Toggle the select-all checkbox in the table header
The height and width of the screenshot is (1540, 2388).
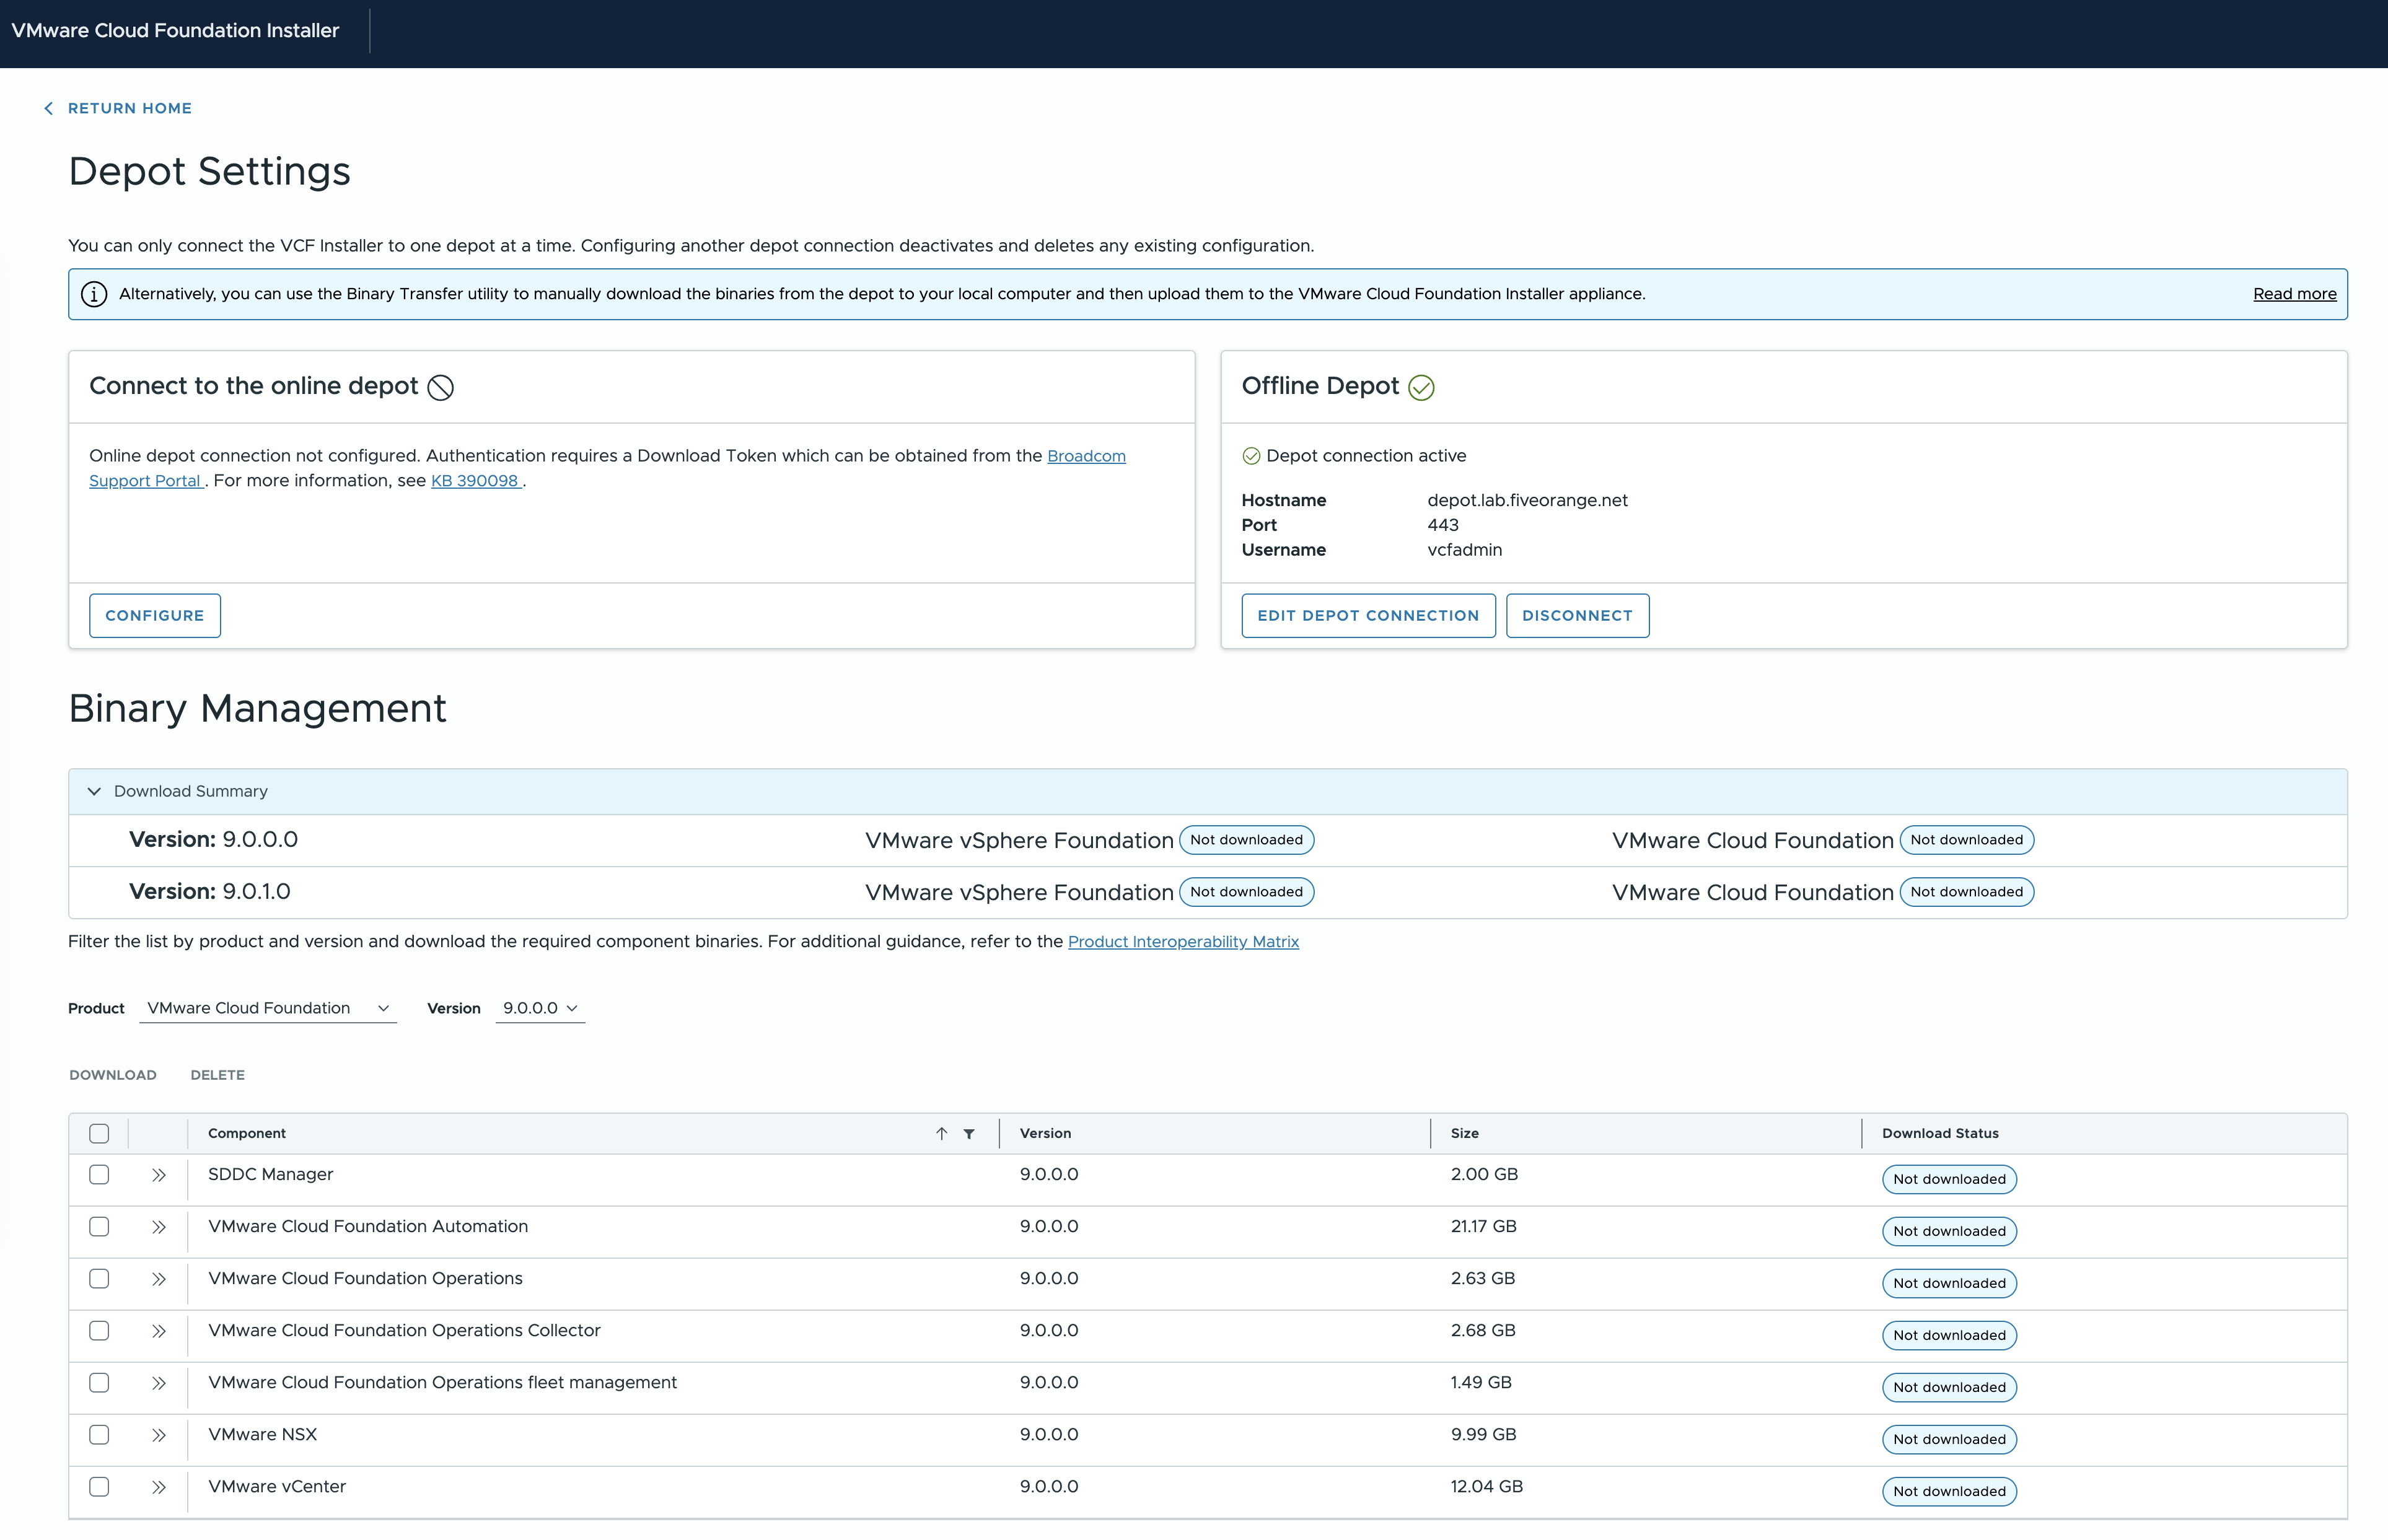coord(99,1133)
